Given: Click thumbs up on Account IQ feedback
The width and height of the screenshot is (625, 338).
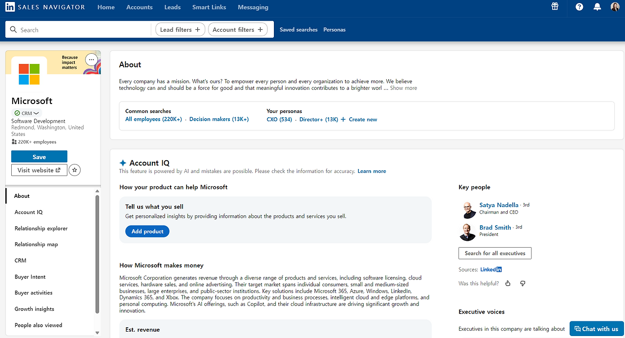Looking at the screenshot, I should coord(507,283).
